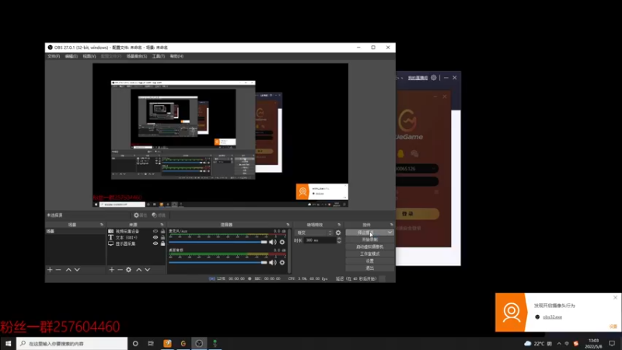Viewport: 622px width, 350px height.
Task: Mute the 桌面音频 audio channel
Action: tap(273, 262)
